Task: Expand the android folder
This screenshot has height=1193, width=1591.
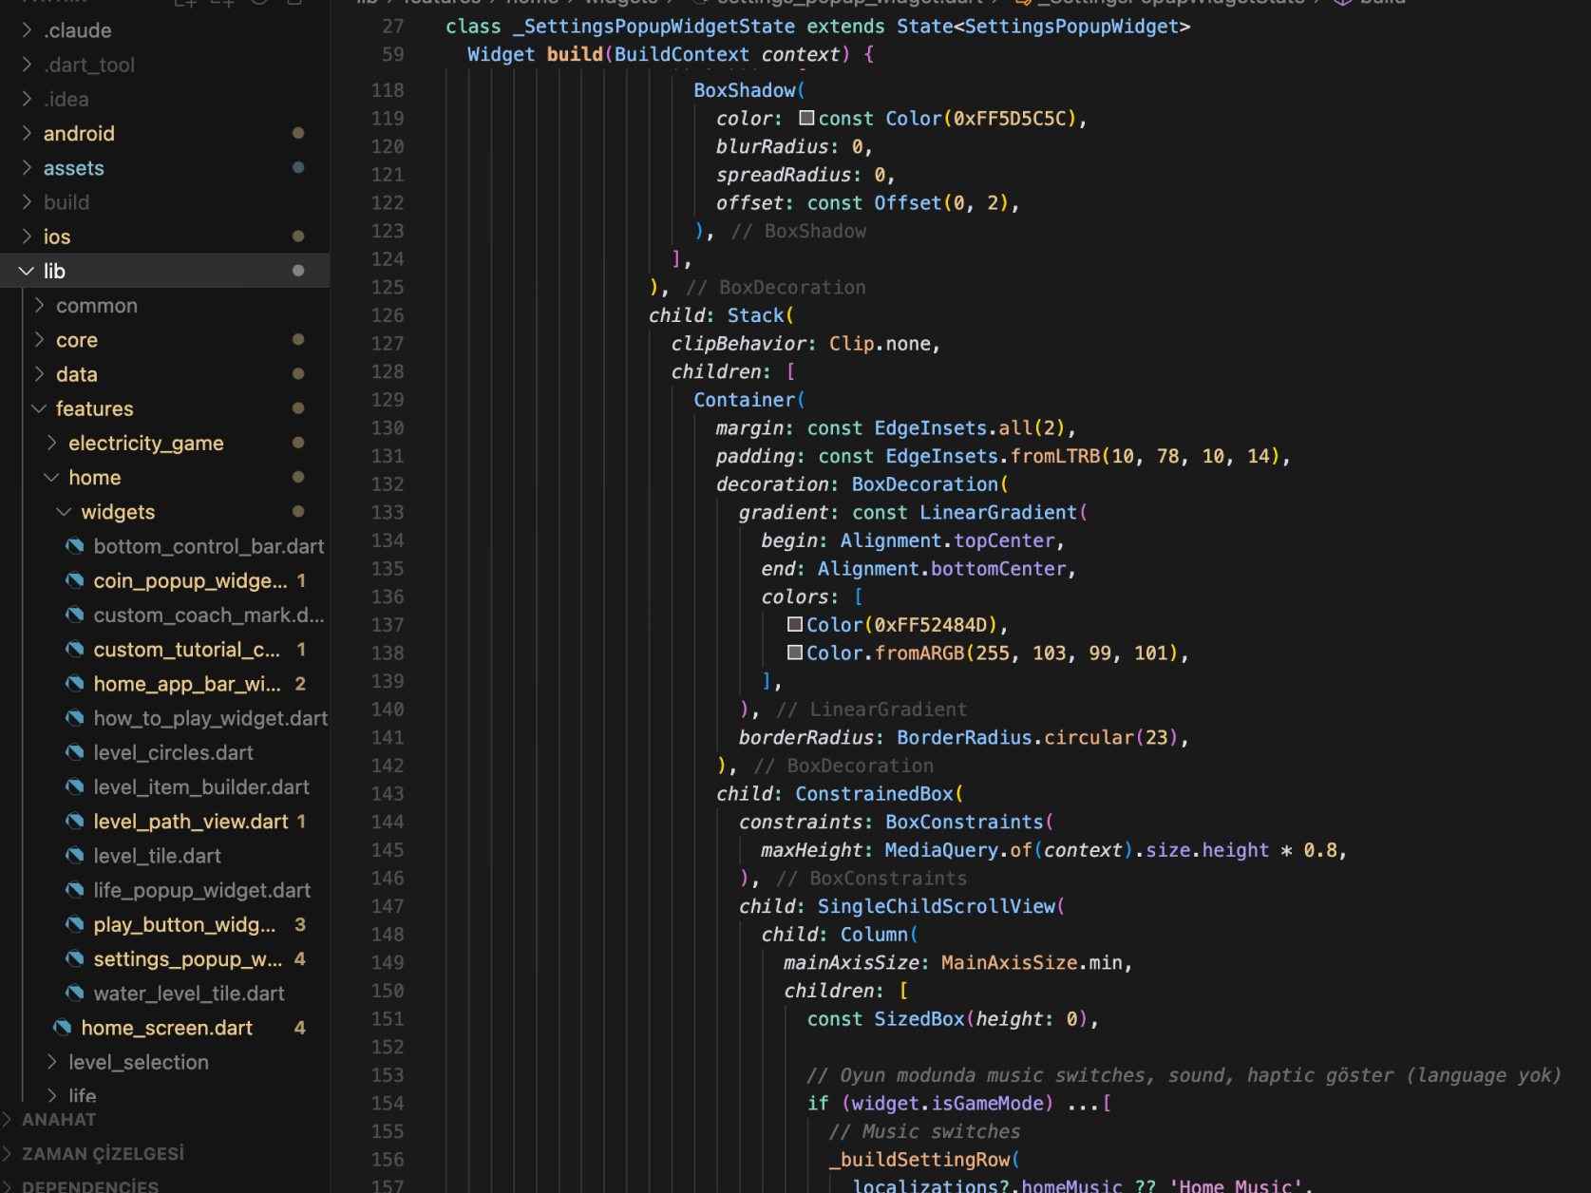Action: (26, 133)
